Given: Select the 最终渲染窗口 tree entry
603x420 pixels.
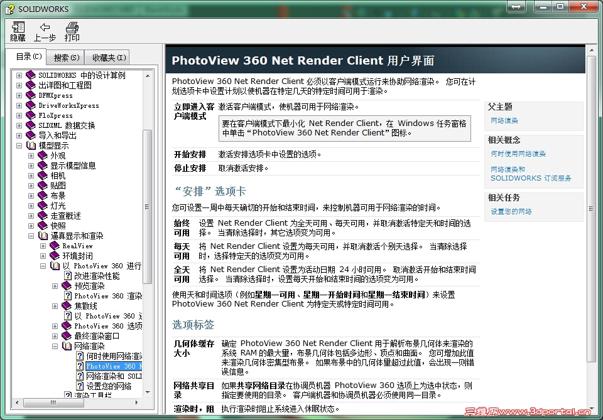Looking at the screenshot, I should [x=97, y=336].
